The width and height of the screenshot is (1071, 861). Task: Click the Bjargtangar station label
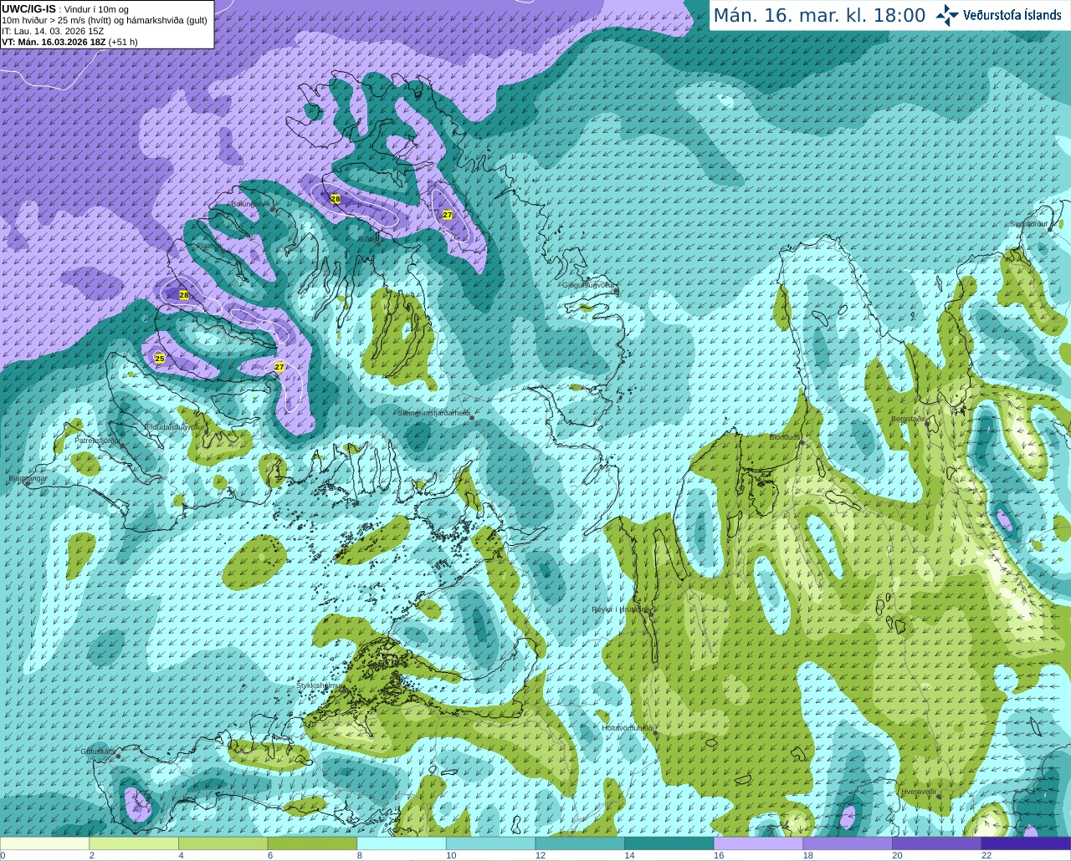pyautogui.click(x=28, y=479)
